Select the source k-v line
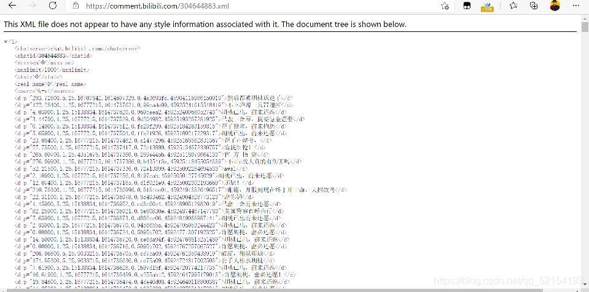 44,91
